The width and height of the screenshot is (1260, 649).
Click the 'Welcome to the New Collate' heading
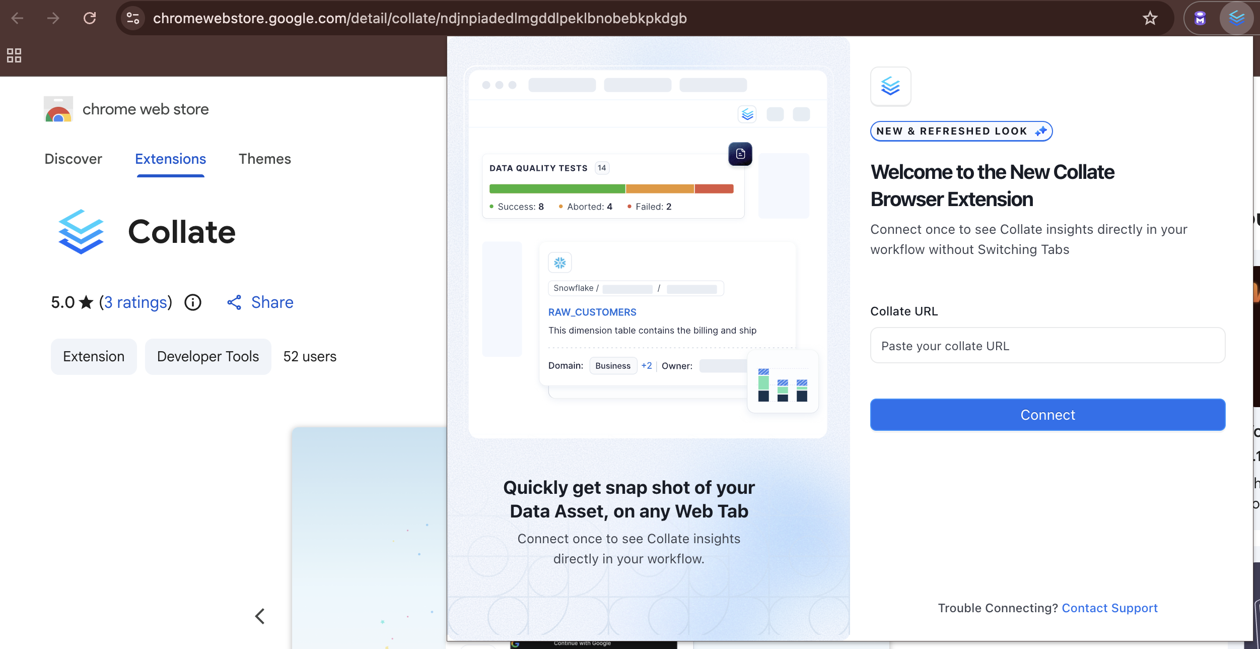tap(992, 185)
